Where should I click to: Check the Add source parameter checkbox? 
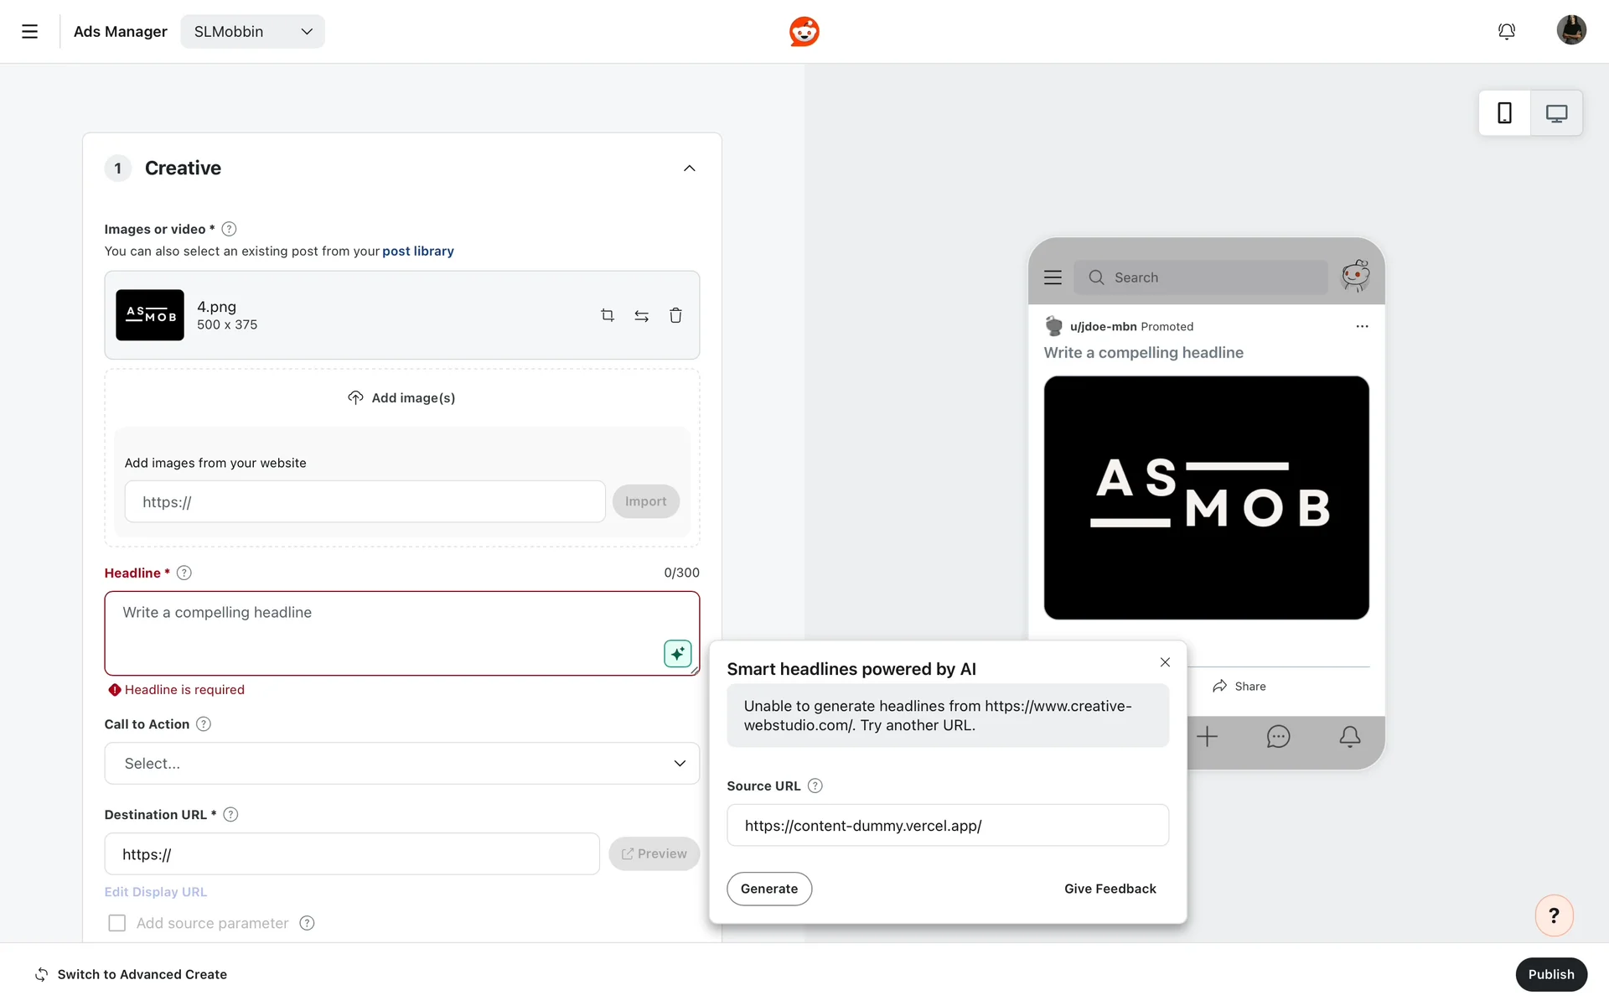tap(117, 923)
